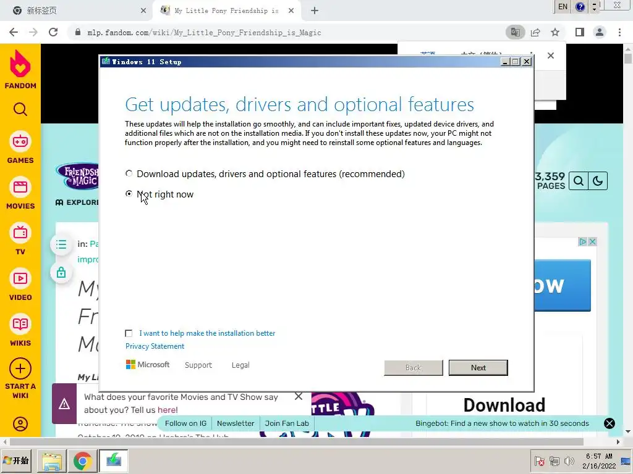
Task: Click Windows 11 Setup taskbar item
Action: (x=114, y=460)
